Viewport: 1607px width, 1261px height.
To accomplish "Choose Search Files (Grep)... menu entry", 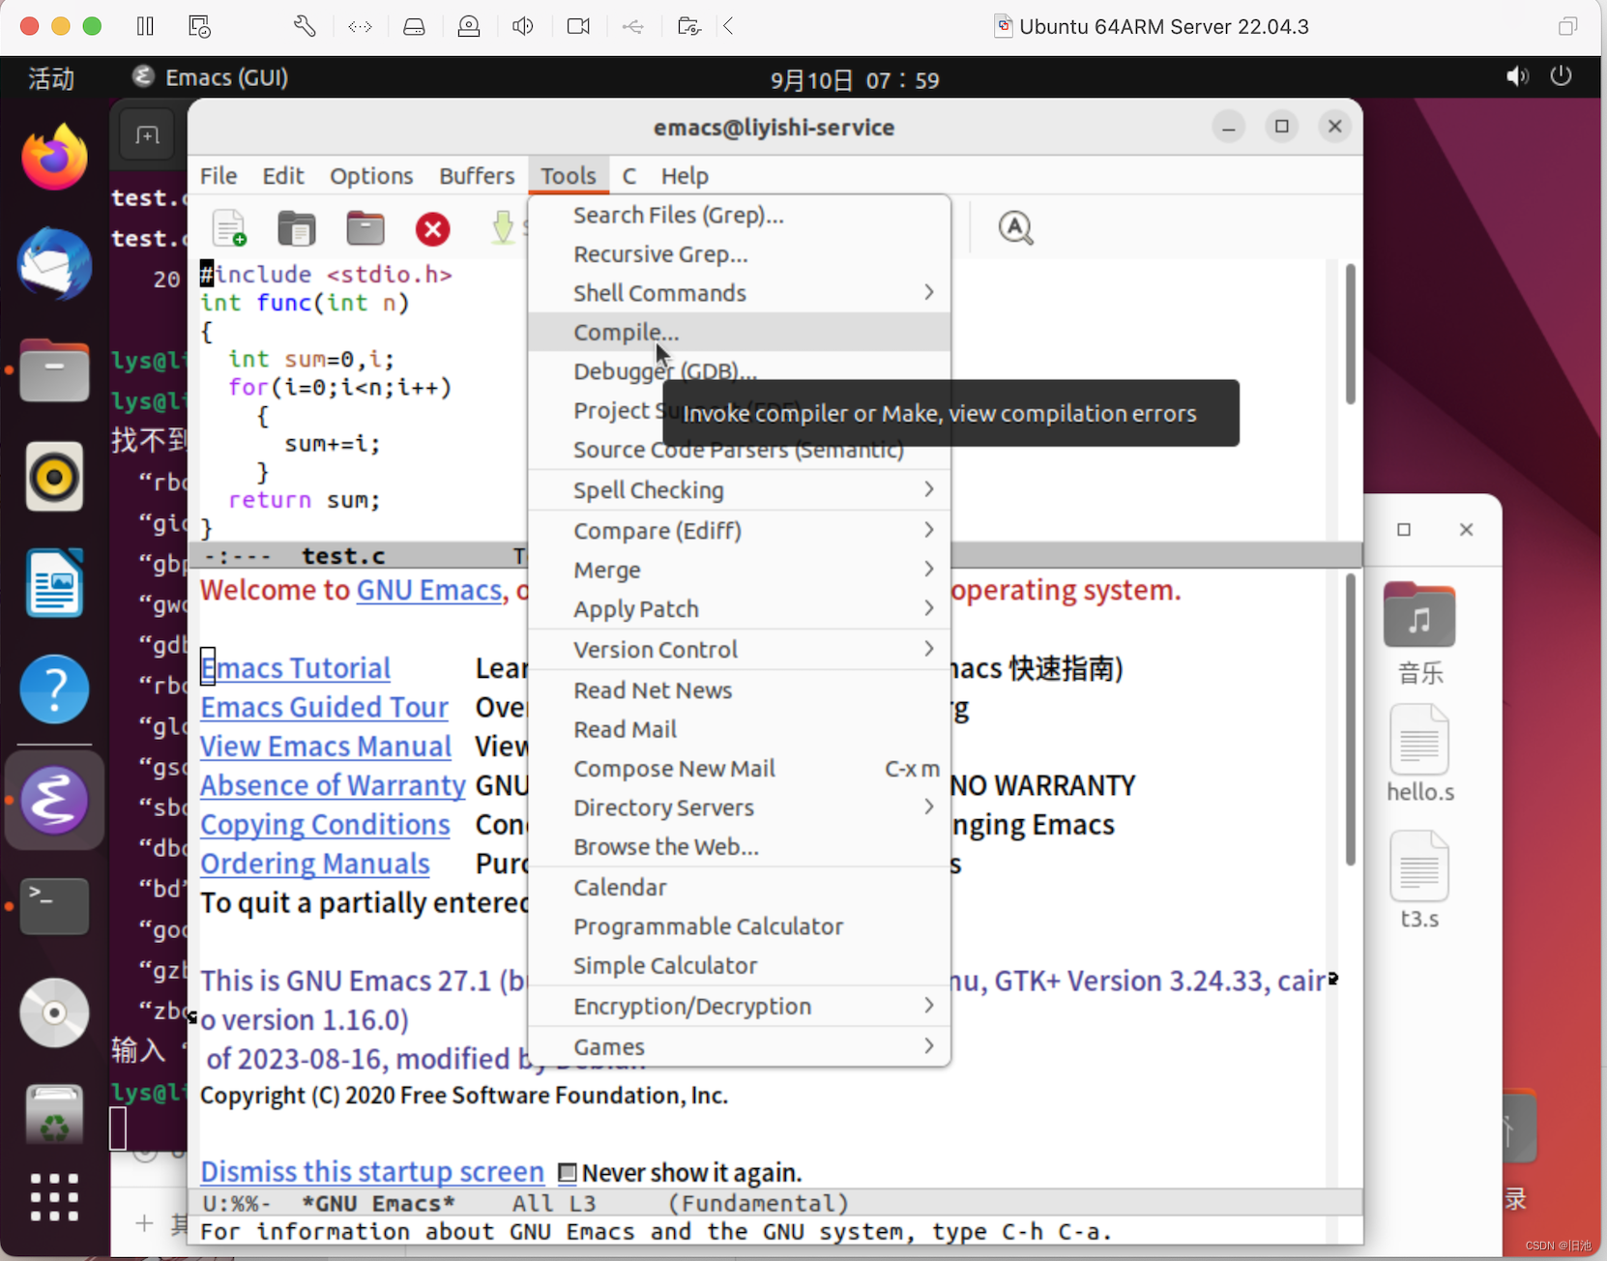I will click(x=740, y=215).
